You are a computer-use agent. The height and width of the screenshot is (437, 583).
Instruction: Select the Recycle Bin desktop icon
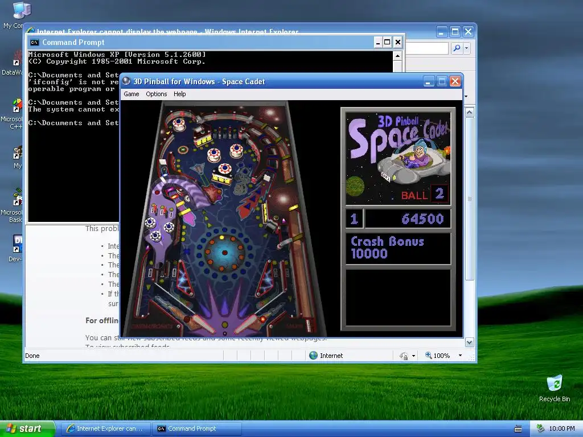point(555,388)
